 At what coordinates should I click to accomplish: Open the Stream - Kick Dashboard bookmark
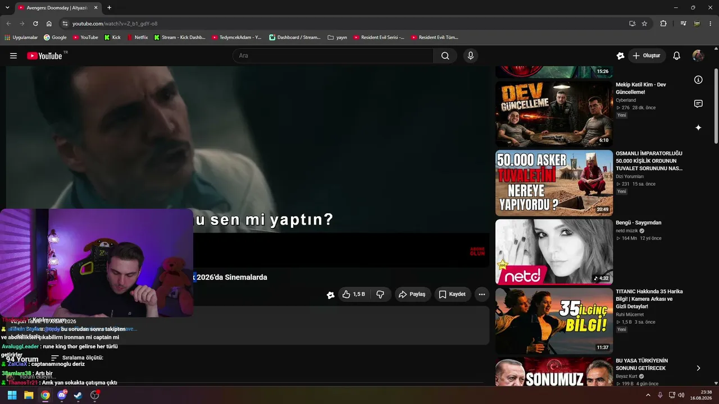[180, 38]
